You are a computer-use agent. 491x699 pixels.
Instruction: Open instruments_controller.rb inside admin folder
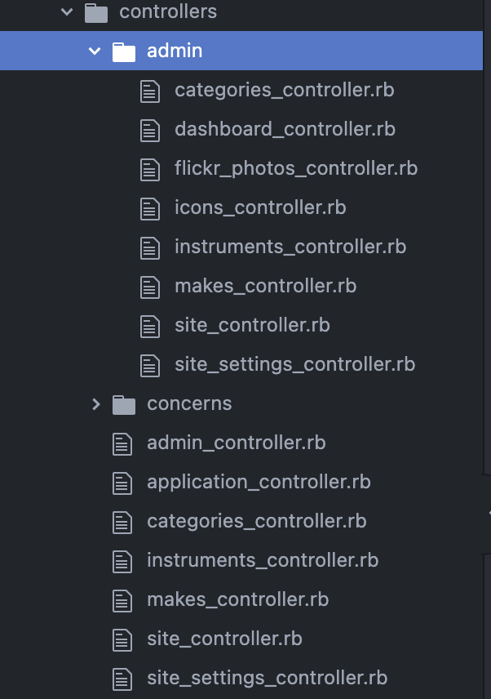tap(290, 247)
